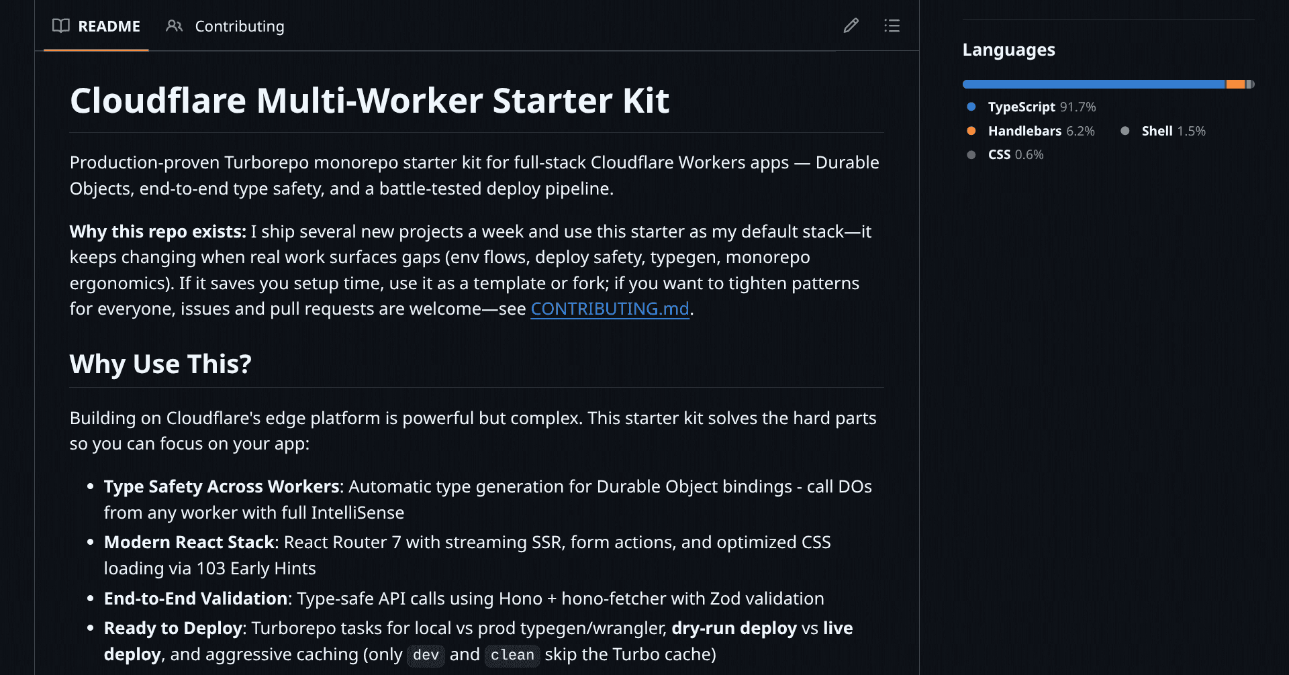Click the 'Production-proven Turborepo monorepo' intro paragraph

(x=474, y=176)
